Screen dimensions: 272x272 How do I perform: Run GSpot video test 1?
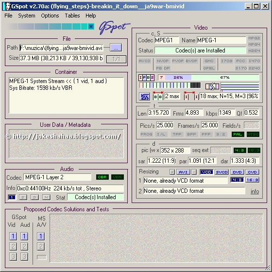[x=13, y=236]
